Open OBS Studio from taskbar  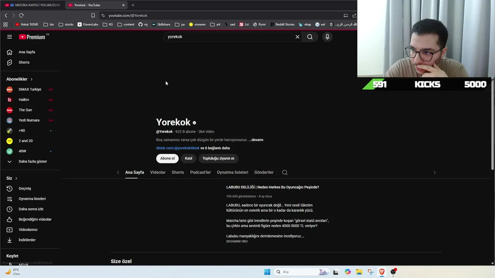[x=393, y=272]
